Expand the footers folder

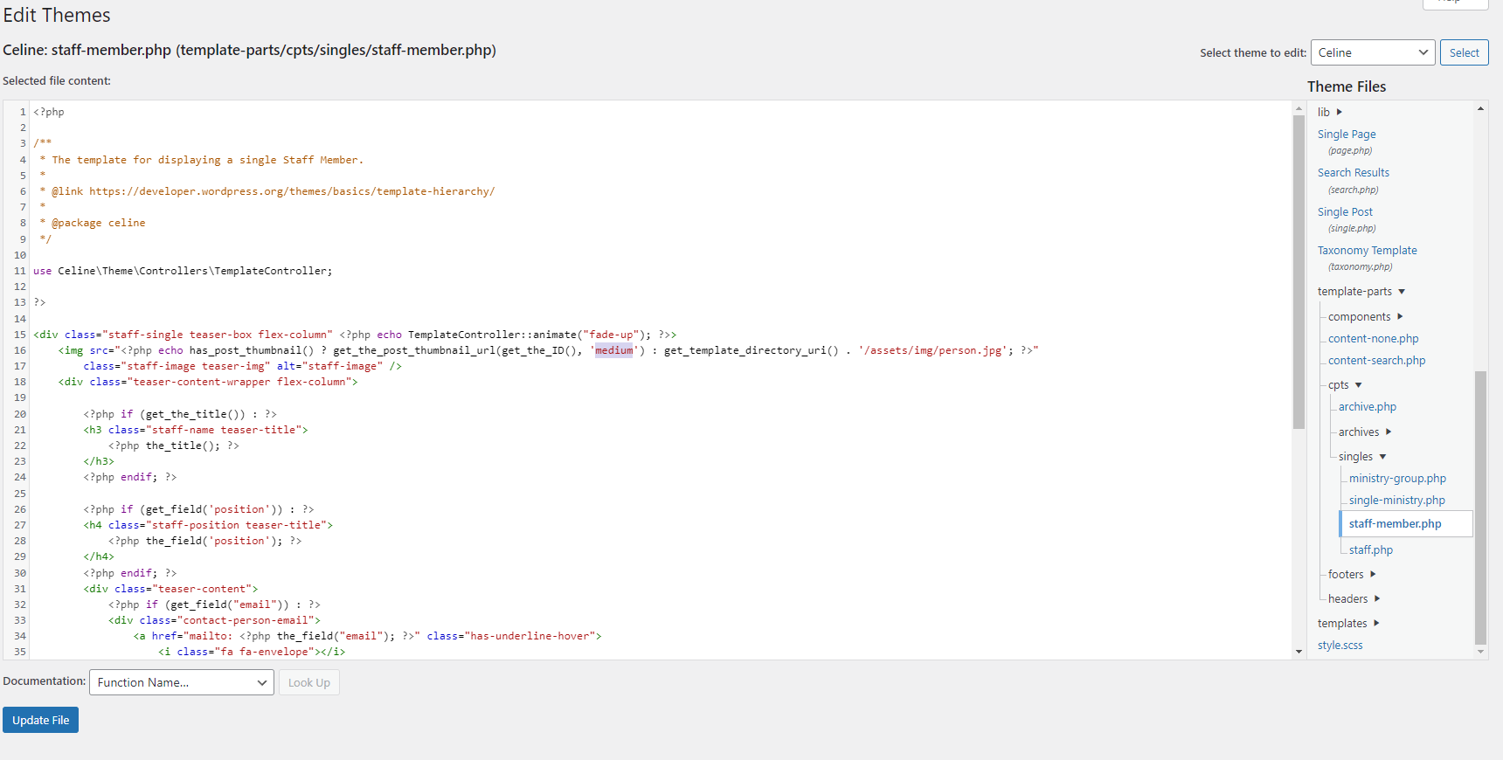click(1373, 575)
